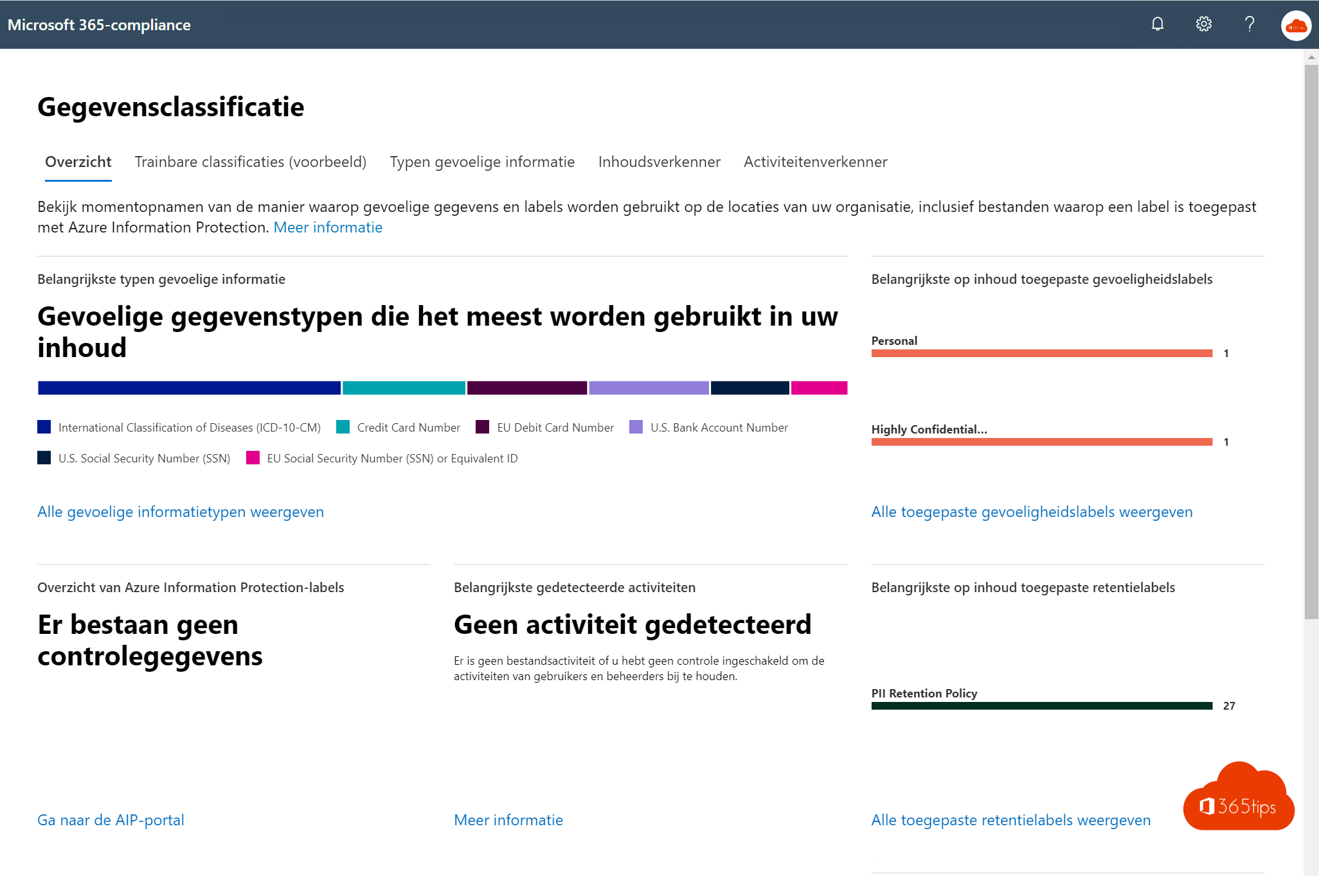Click the U.S. Bank Account Number legend swatch

point(636,427)
